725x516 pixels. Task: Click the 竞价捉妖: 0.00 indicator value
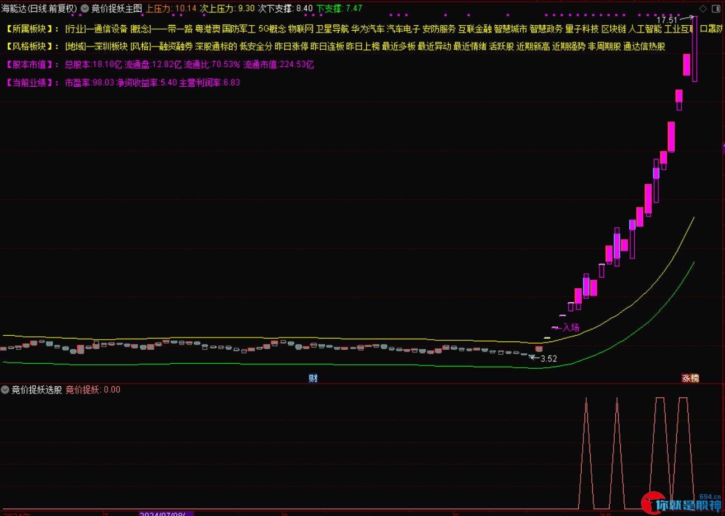pyautogui.click(x=93, y=390)
